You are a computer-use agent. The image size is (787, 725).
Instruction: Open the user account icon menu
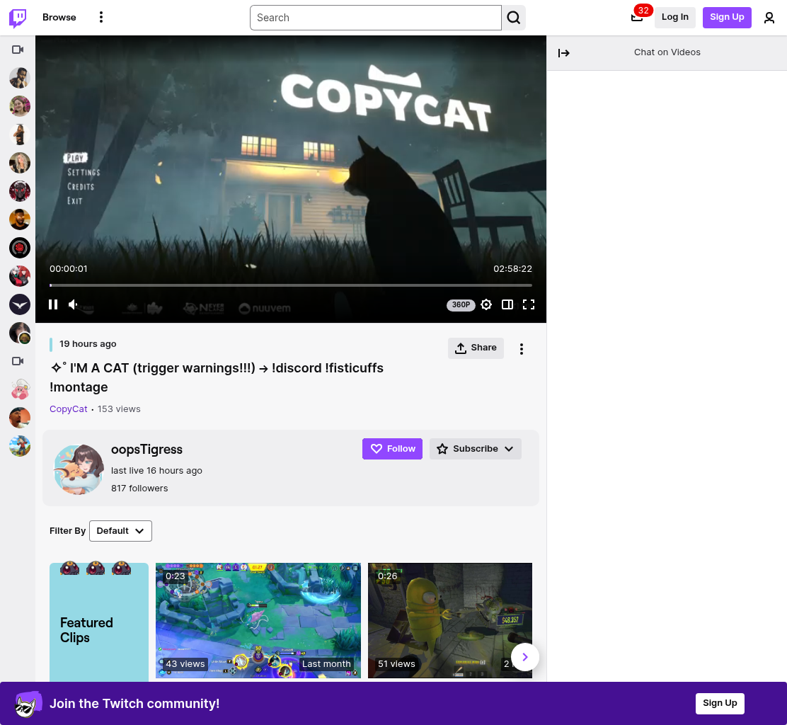(x=769, y=18)
